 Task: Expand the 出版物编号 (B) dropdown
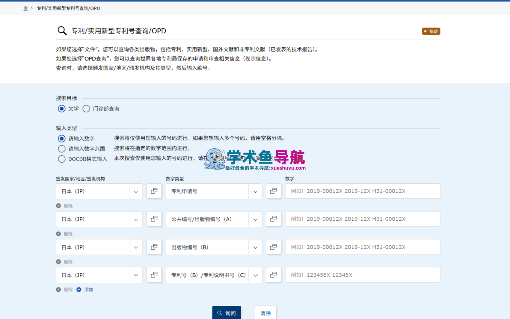pyautogui.click(x=214, y=247)
